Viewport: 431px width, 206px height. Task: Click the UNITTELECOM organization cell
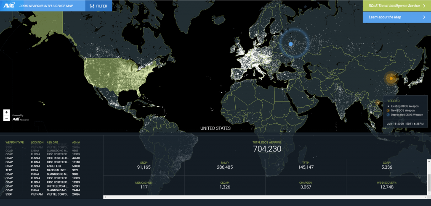tap(57, 186)
